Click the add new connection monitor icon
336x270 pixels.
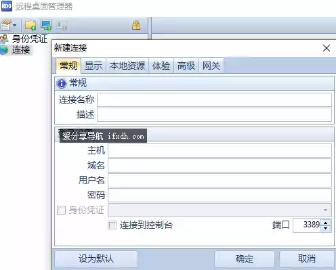46,25
